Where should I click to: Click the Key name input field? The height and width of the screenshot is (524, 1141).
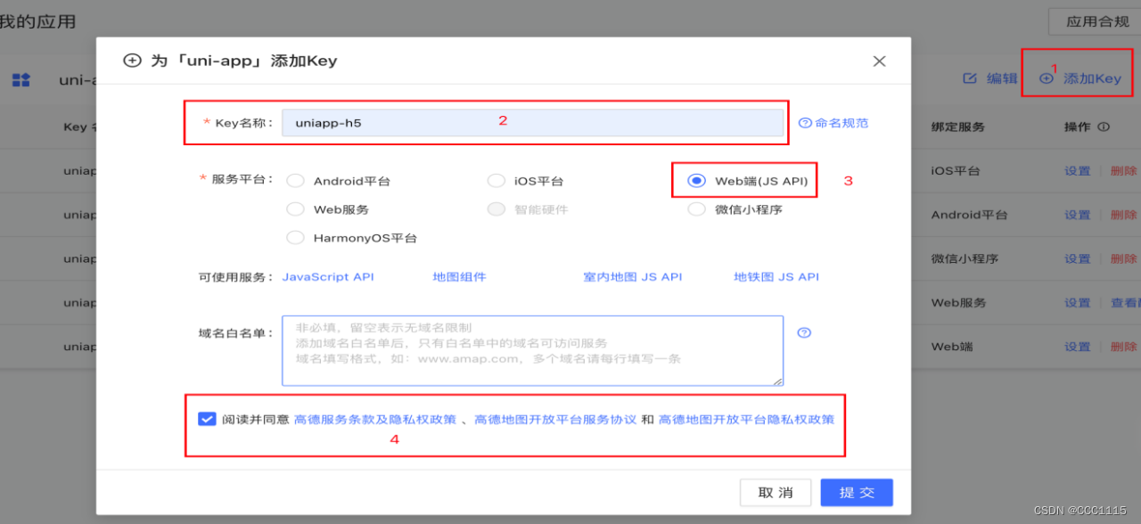pos(533,123)
